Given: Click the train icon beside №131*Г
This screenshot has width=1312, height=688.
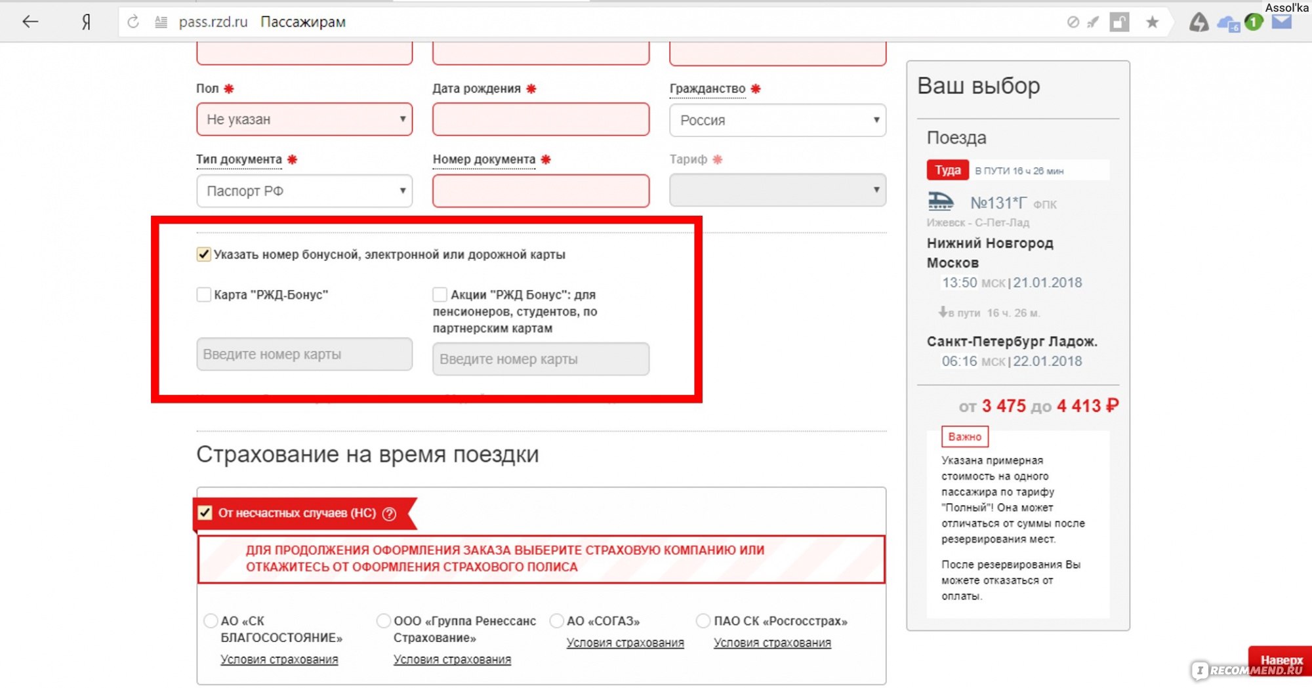Looking at the screenshot, I should click(x=941, y=201).
